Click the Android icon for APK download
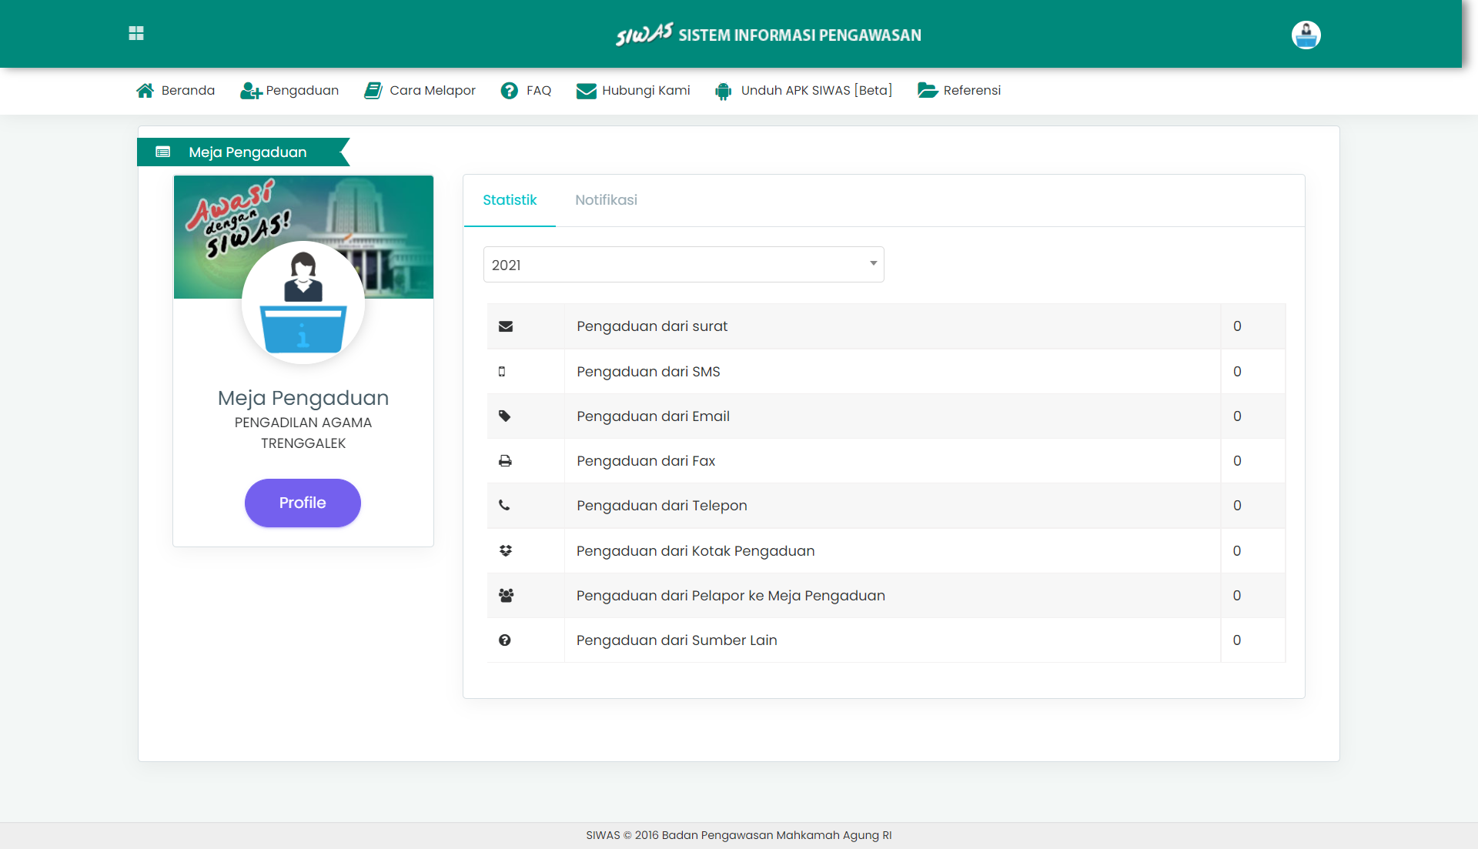 723,92
